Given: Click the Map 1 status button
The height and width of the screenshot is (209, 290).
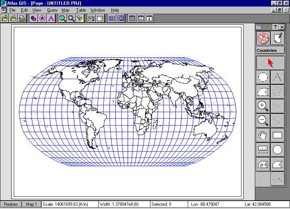Looking at the screenshot, I should (32, 204).
